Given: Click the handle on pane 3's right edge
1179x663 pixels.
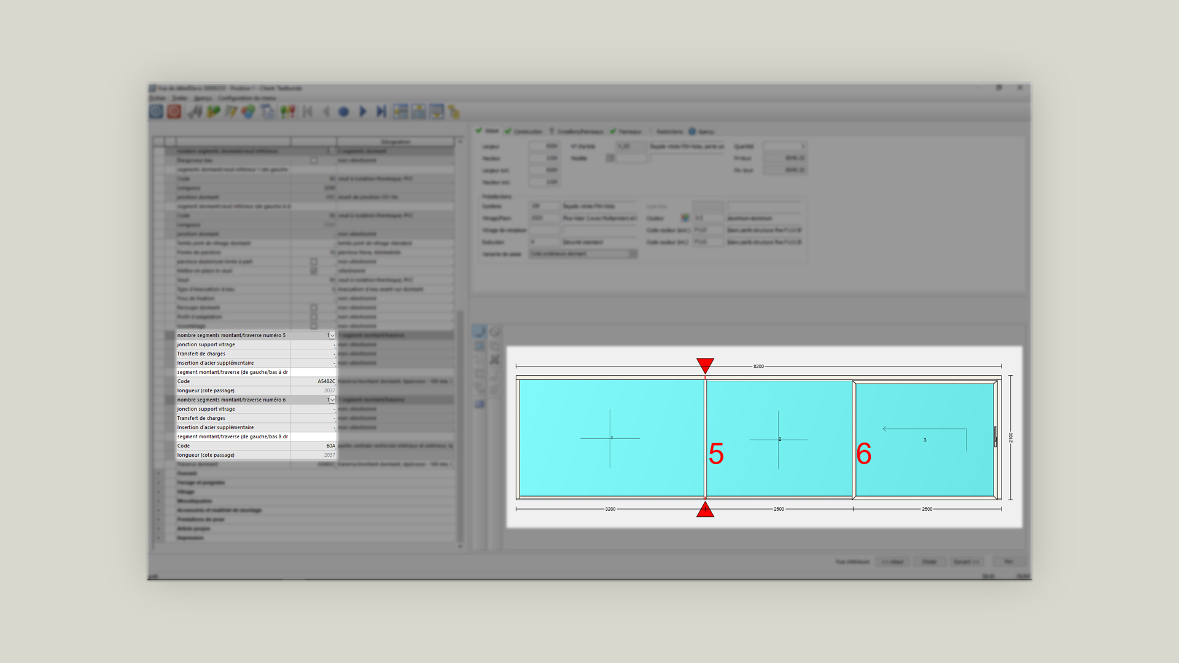Looking at the screenshot, I should pos(995,436).
